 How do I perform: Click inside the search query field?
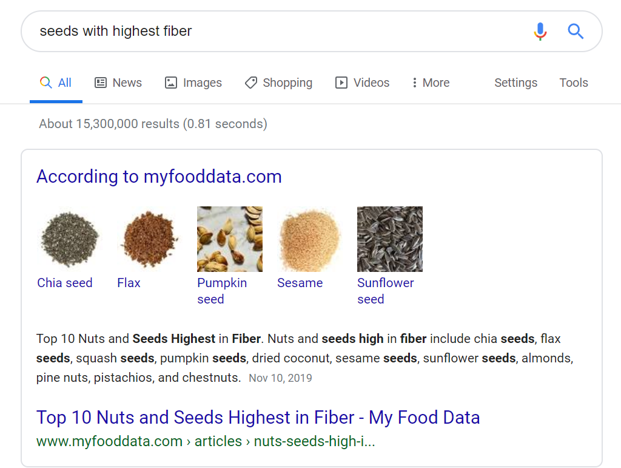(182, 31)
